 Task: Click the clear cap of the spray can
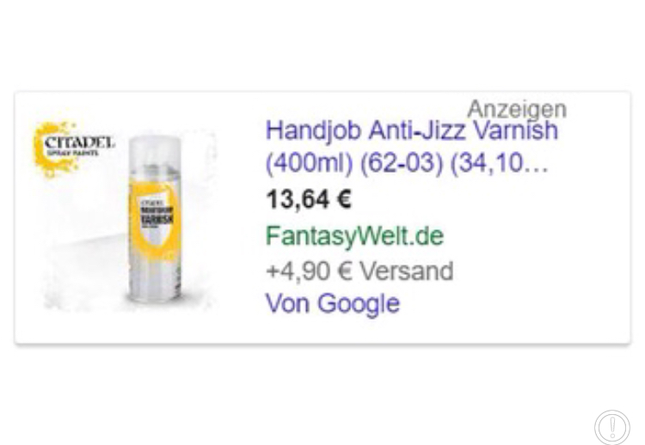pos(155,151)
